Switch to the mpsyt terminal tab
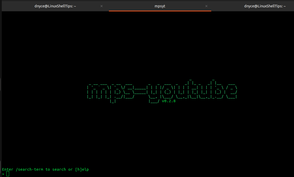This screenshot has height=177, width=294. 160,6
